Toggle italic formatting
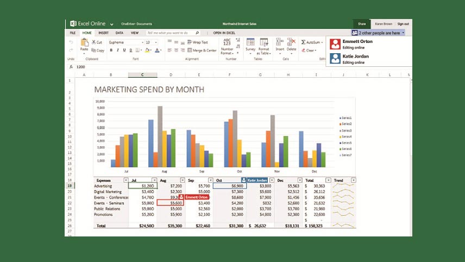Image resolution: width=465 pixels, height=262 pixels. pos(118,51)
